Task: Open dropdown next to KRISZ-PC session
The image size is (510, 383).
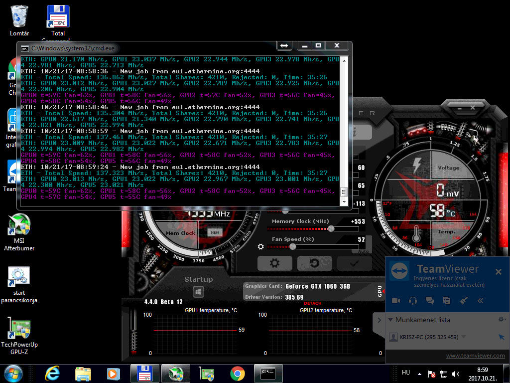Action: pyautogui.click(x=464, y=337)
